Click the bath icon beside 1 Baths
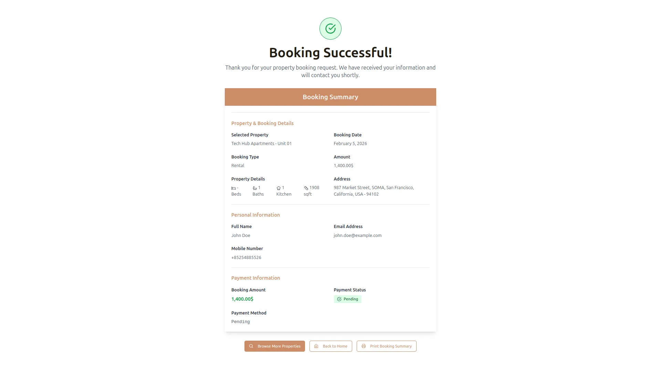Screen dimensions: 661x372 255,188
